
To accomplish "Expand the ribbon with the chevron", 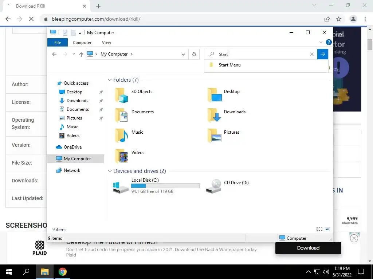I will click(321, 42).
